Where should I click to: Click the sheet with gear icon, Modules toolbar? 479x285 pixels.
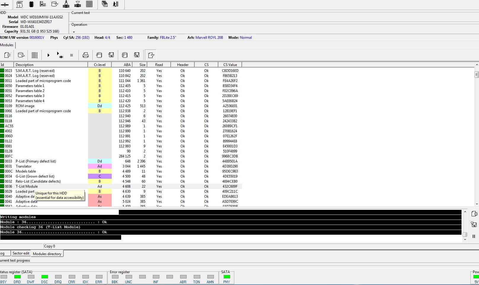click(x=7, y=55)
